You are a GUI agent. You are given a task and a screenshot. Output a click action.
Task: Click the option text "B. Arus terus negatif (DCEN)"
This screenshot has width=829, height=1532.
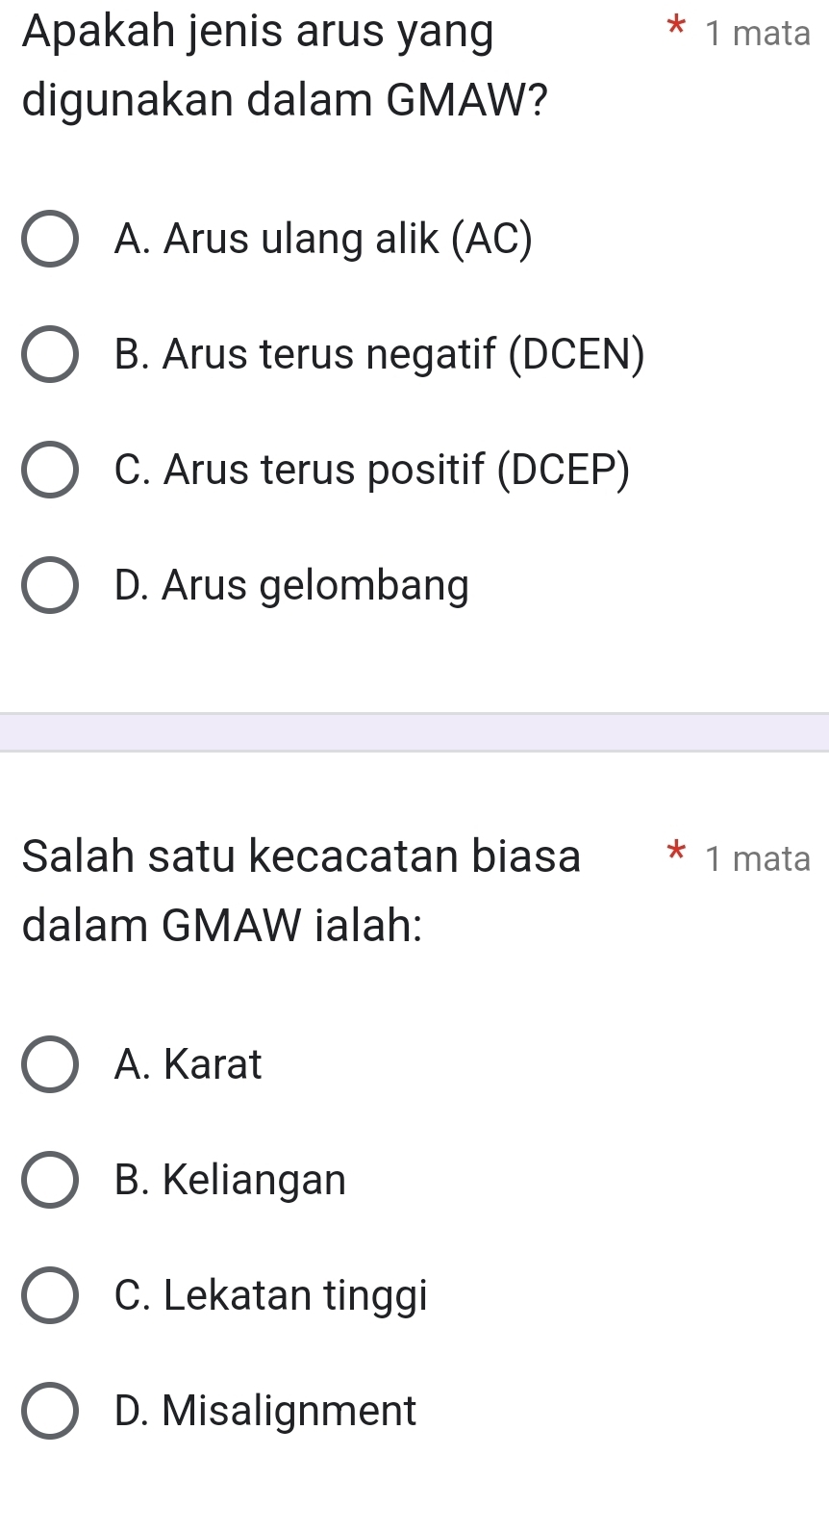pos(379,354)
